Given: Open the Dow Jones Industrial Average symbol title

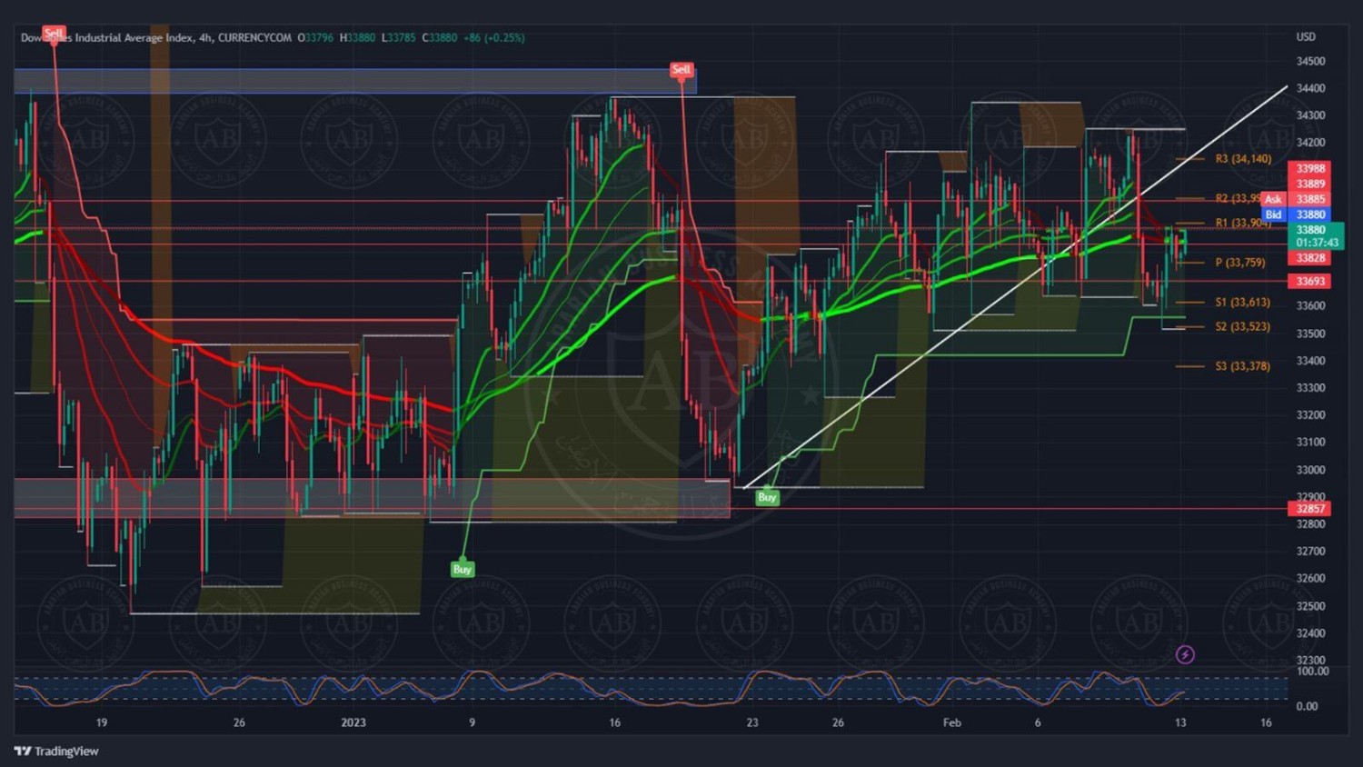Looking at the screenshot, I should coord(107,37).
